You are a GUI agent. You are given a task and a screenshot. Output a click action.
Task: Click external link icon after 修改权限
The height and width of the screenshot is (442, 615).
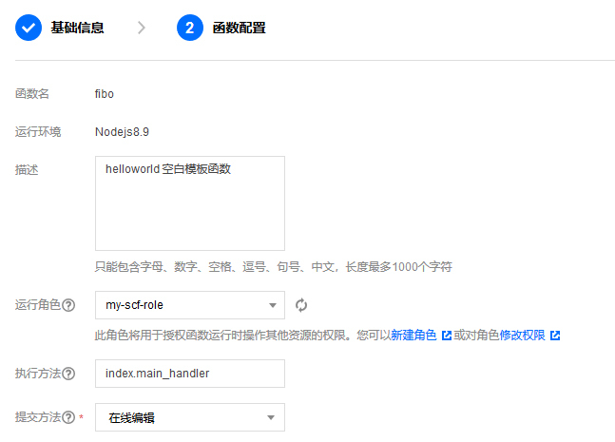click(555, 336)
